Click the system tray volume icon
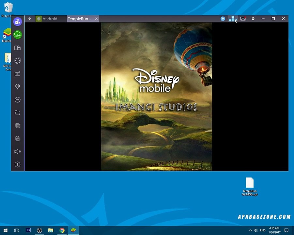 click(x=256, y=230)
